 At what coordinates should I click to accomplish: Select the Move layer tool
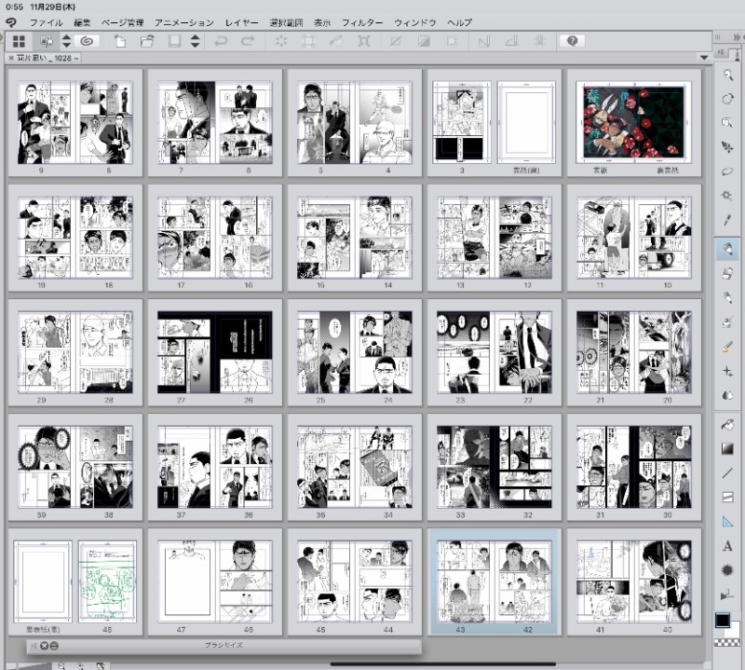coord(727,147)
